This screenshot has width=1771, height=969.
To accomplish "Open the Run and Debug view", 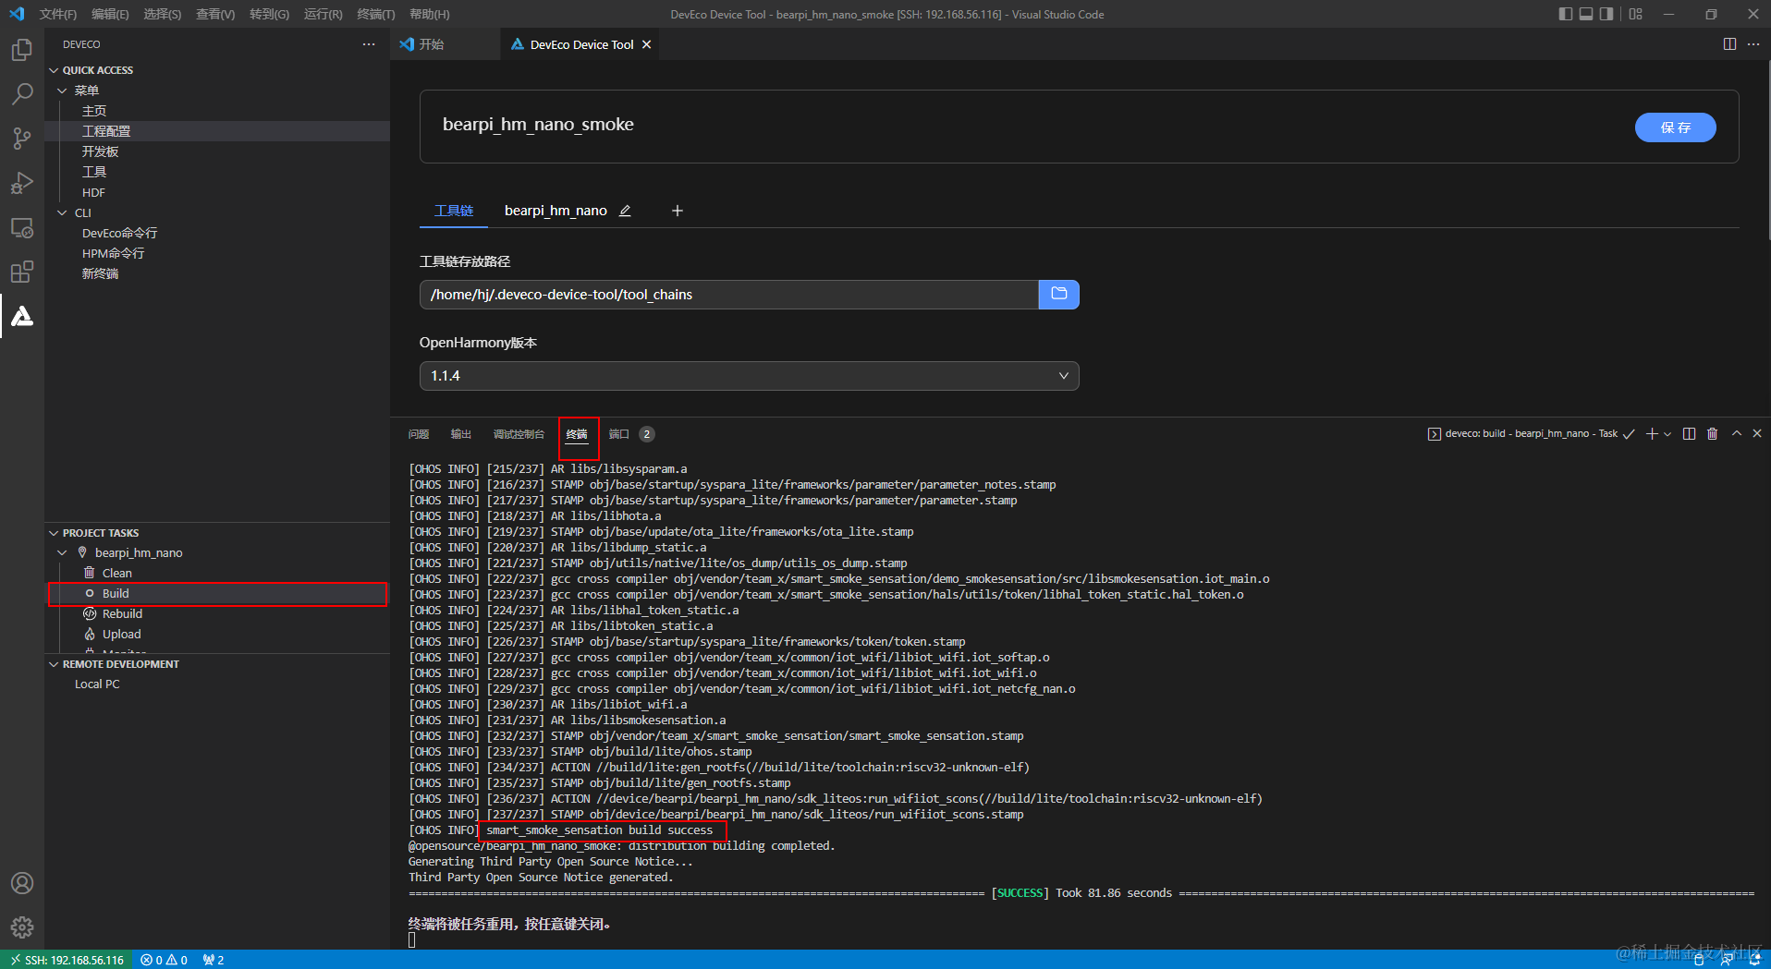I will click(22, 183).
